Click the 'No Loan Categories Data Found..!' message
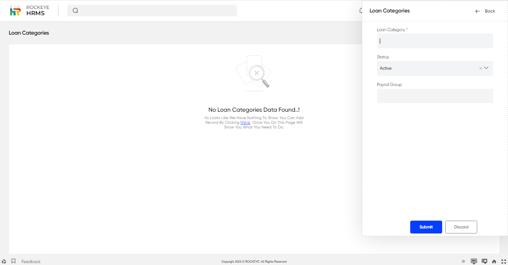Image resolution: width=508 pixels, height=265 pixels. click(254, 110)
